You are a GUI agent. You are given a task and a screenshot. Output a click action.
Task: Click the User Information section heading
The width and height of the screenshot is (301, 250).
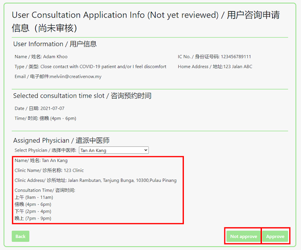click(x=55, y=44)
